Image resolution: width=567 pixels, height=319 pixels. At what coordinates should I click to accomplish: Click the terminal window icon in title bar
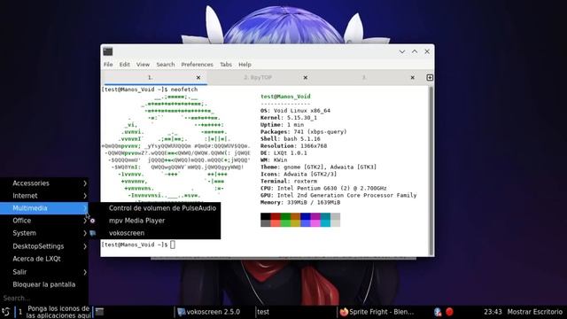coord(108,51)
